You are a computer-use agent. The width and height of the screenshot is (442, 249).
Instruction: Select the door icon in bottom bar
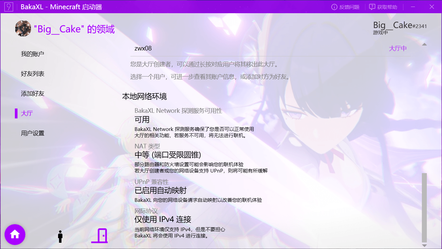(99, 236)
